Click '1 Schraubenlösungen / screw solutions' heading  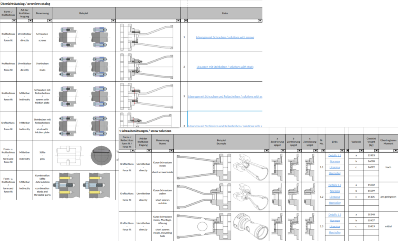(145, 131)
